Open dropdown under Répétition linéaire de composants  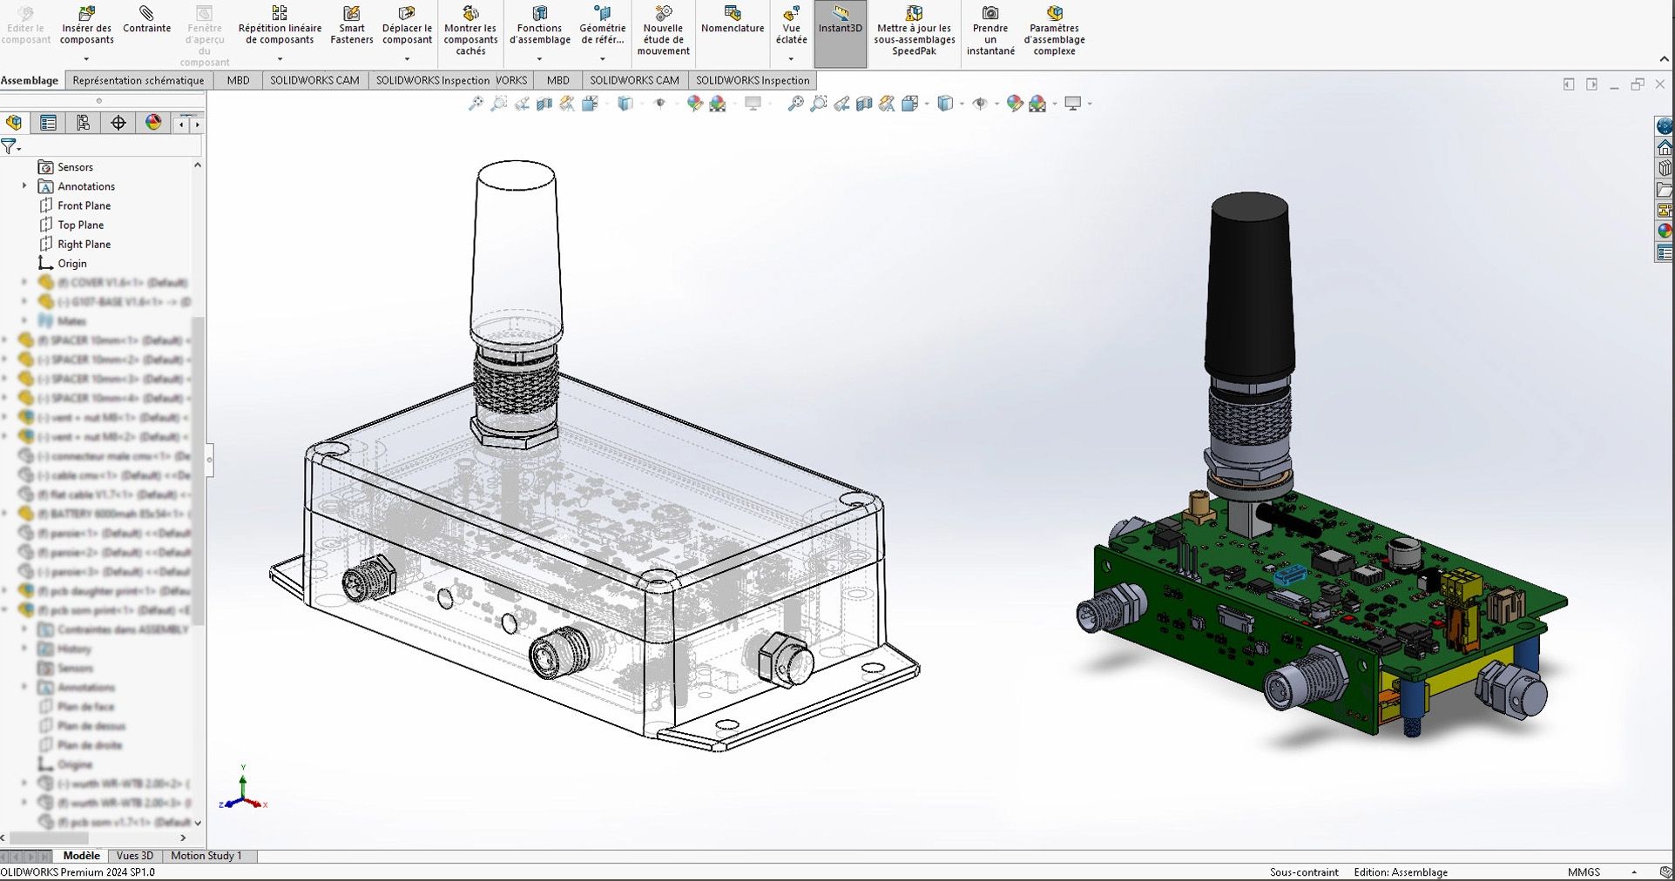coord(280,59)
